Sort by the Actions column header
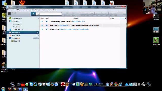The height and width of the screenshot is (91, 162). (x=111, y=18)
